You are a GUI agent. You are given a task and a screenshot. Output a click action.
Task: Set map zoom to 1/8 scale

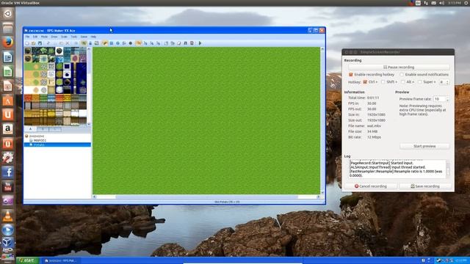tap(158, 43)
